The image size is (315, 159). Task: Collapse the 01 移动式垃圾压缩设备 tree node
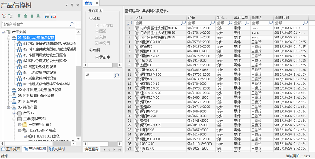click(8, 38)
